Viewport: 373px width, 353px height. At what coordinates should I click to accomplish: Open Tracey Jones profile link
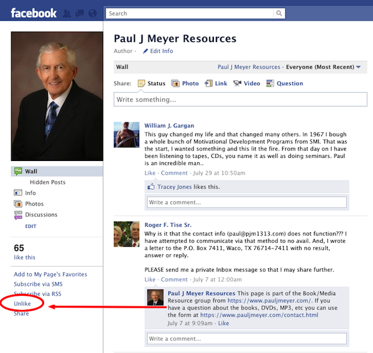[174, 187]
